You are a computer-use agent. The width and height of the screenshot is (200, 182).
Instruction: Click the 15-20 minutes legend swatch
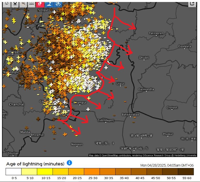point(60,171)
